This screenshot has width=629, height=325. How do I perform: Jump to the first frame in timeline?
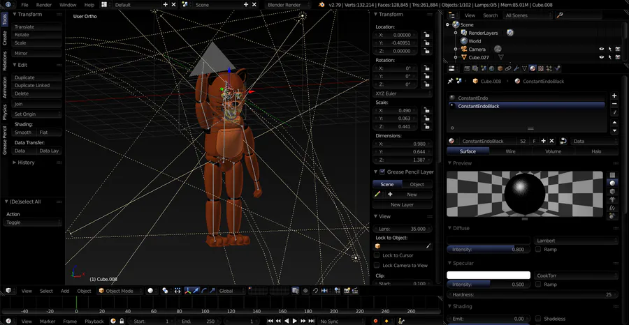tap(270, 321)
